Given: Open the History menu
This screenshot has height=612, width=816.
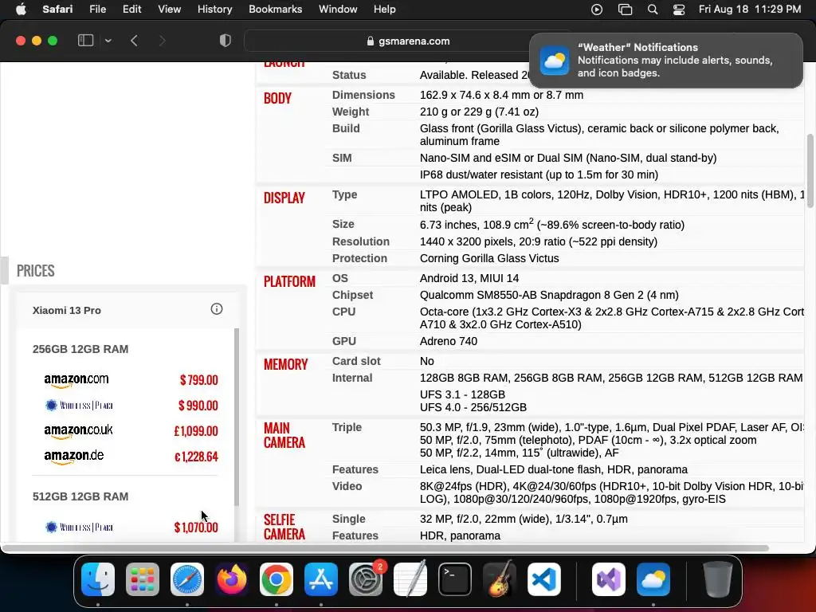Looking at the screenshot, I should pos(214,10).
